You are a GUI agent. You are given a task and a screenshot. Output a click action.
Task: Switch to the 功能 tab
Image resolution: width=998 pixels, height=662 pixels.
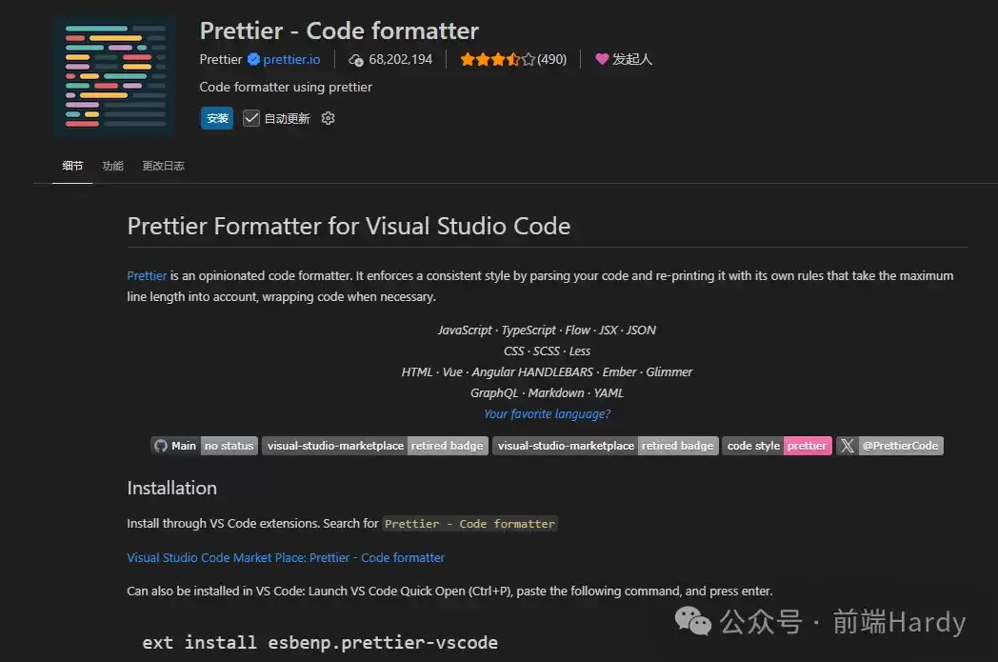(112, 166)
